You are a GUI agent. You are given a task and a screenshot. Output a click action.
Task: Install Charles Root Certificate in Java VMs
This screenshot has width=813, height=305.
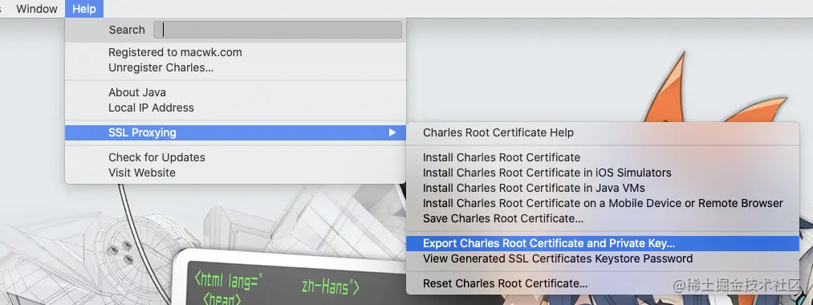603,188
